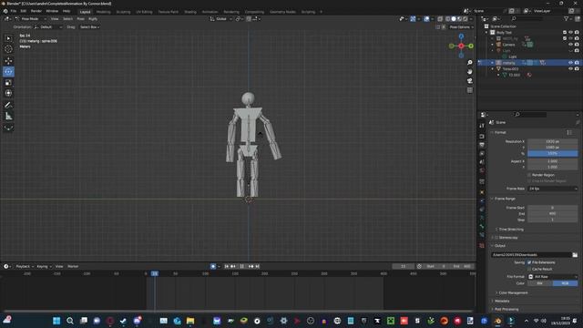Jump to the timeline start frame

tap(226, 266)
